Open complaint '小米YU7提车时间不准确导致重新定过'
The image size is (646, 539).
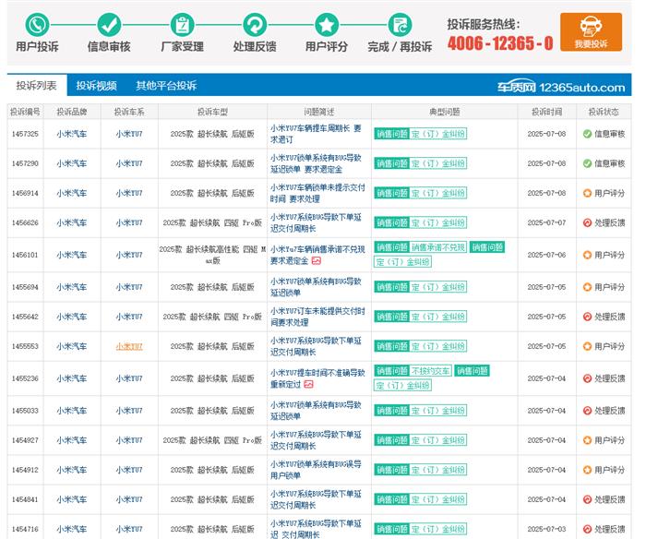[x=317, y=378]
